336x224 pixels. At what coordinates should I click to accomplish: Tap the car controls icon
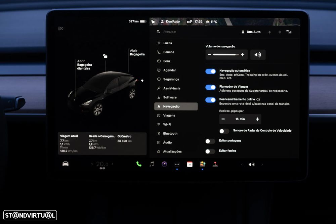pos(66,164)
